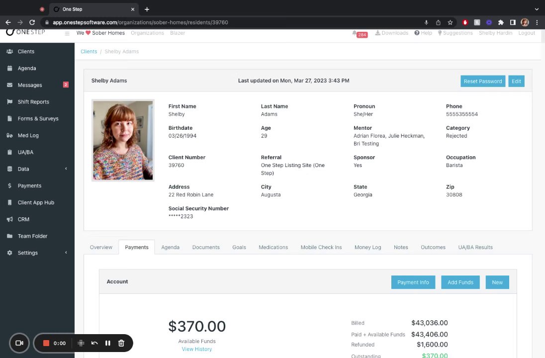Image resolution: width=545 pixels, height=358 pixels.
Task: Open the Team Folder icon
Action: (10, 236)
